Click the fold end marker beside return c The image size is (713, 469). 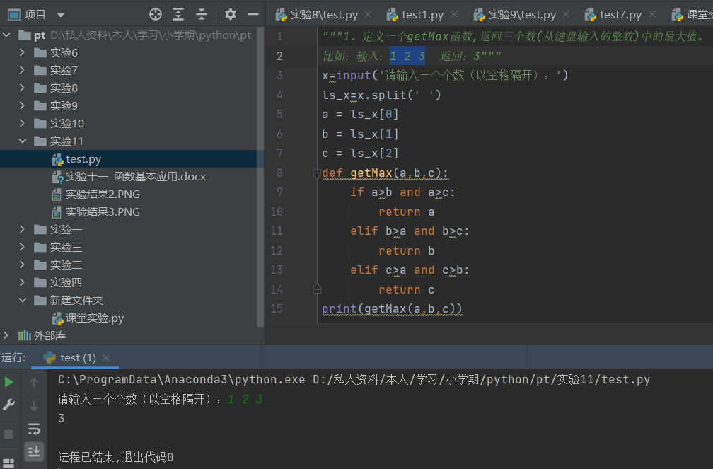click(x=317, y=289)
